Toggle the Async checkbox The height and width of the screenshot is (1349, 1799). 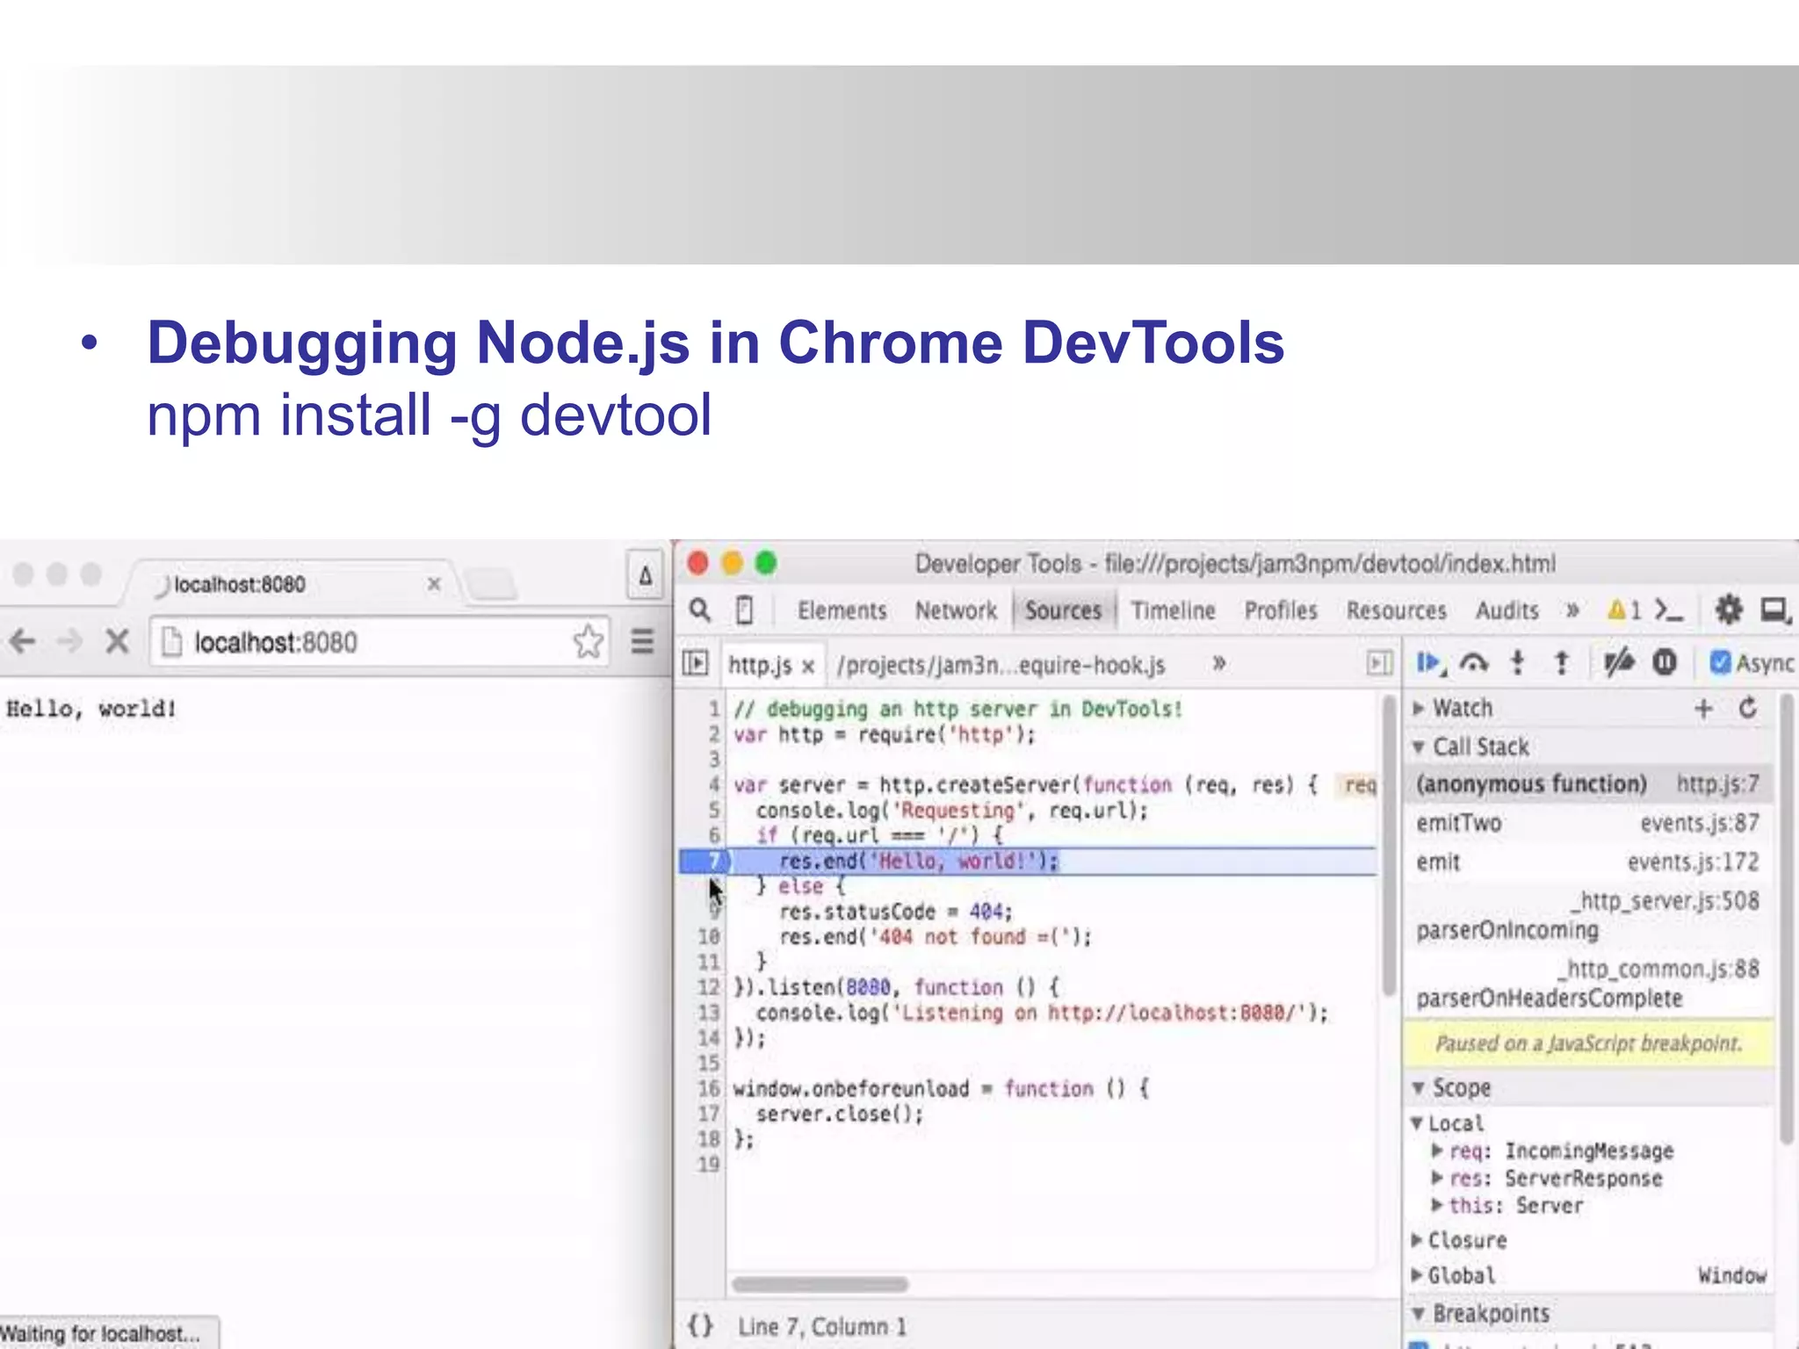[x=1720, y=662]
